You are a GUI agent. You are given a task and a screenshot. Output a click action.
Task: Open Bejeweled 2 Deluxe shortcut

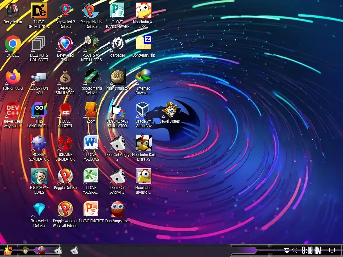pos(65,15)
